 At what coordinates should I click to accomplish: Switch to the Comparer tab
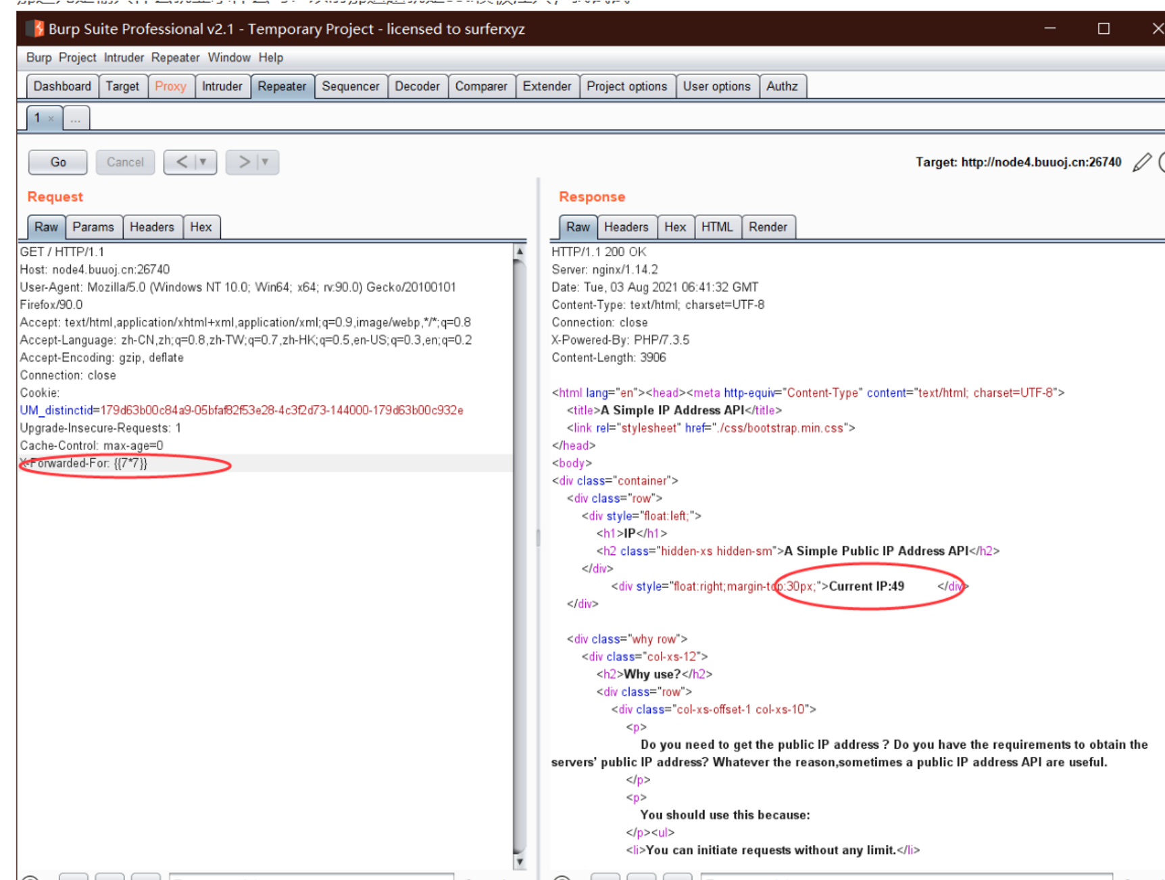(481, 87)
